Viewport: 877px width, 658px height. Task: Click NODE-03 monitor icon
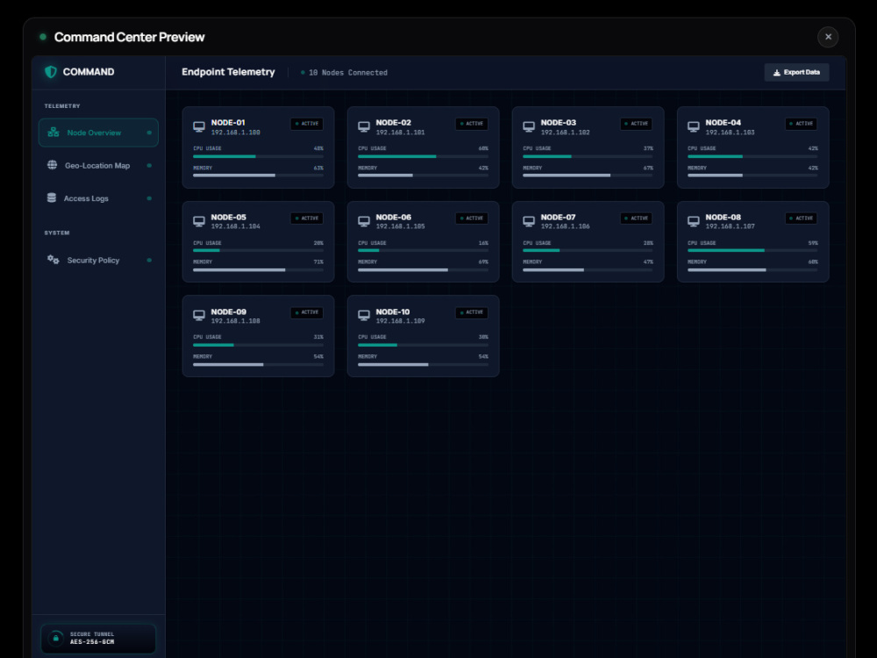[529, 127]
